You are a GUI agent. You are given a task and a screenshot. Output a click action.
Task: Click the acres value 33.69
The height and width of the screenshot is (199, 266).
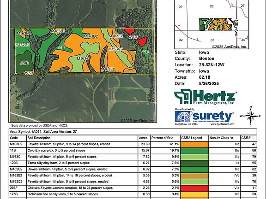coord(145,144)
